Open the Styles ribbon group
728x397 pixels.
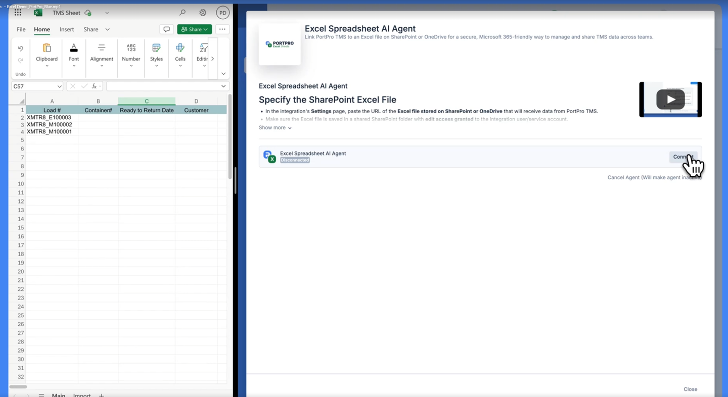[x=156, y=55]
